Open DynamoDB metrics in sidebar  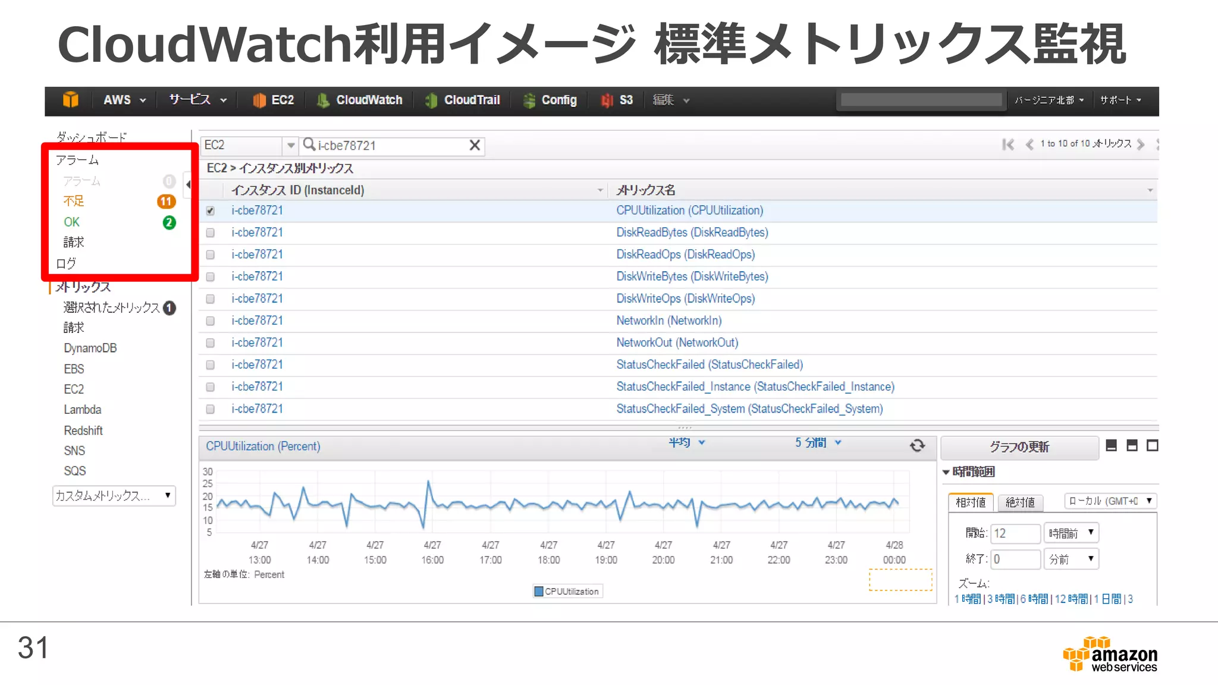click(90, 348)
